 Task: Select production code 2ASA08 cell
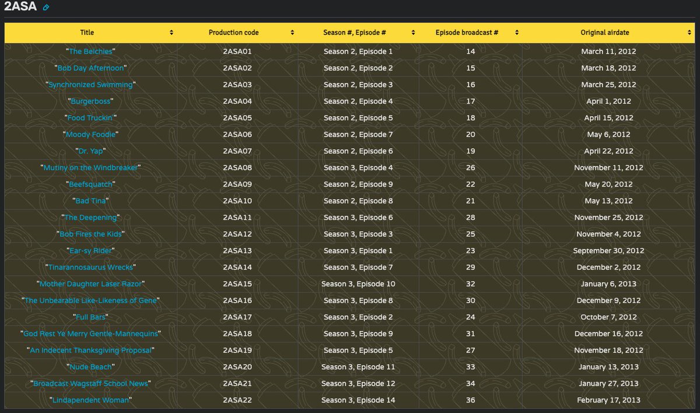(x=237, y=168)
